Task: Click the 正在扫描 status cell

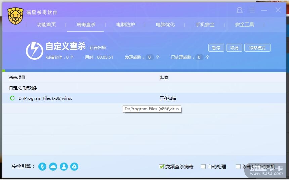Action: 168,98
